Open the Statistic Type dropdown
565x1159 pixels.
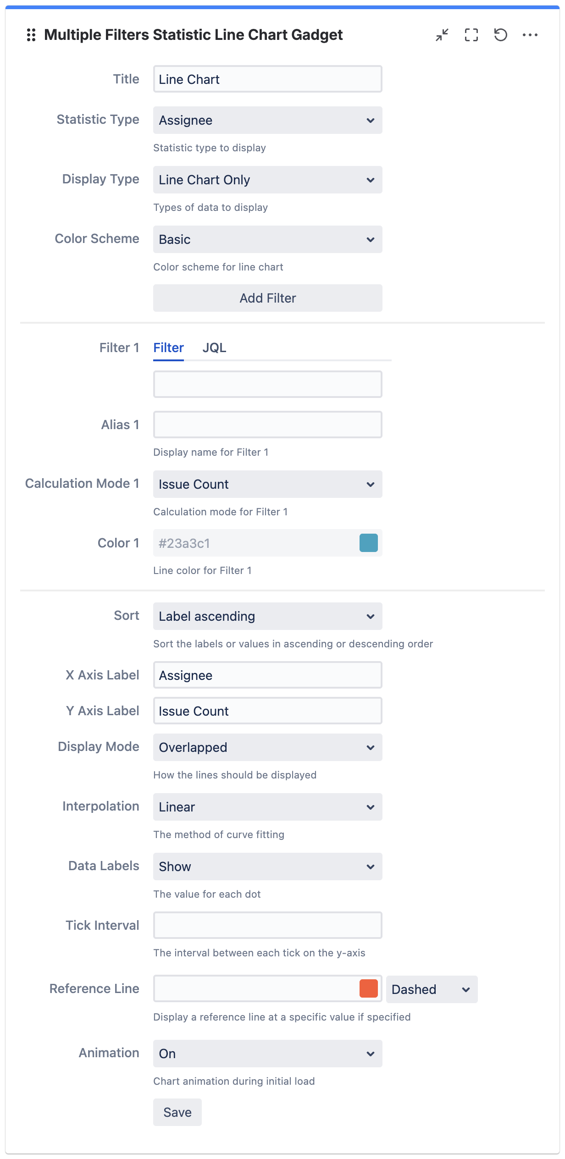click(x=268, y=120)
